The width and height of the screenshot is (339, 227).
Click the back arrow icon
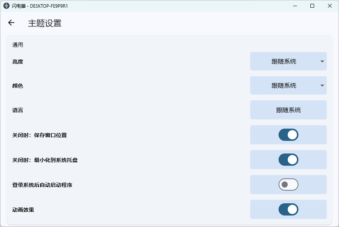pos(11,23)
